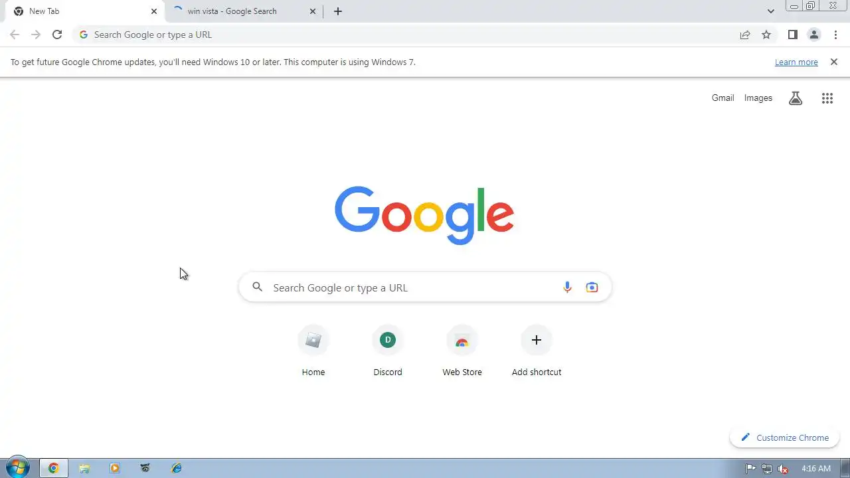Focus the Google search box
This screenshot has width=850, height=478.
click(425, 287)
